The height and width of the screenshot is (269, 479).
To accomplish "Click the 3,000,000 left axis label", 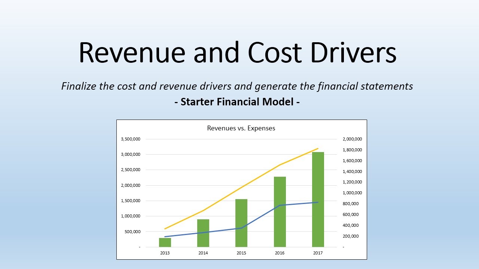I will [x=131, y=154].
